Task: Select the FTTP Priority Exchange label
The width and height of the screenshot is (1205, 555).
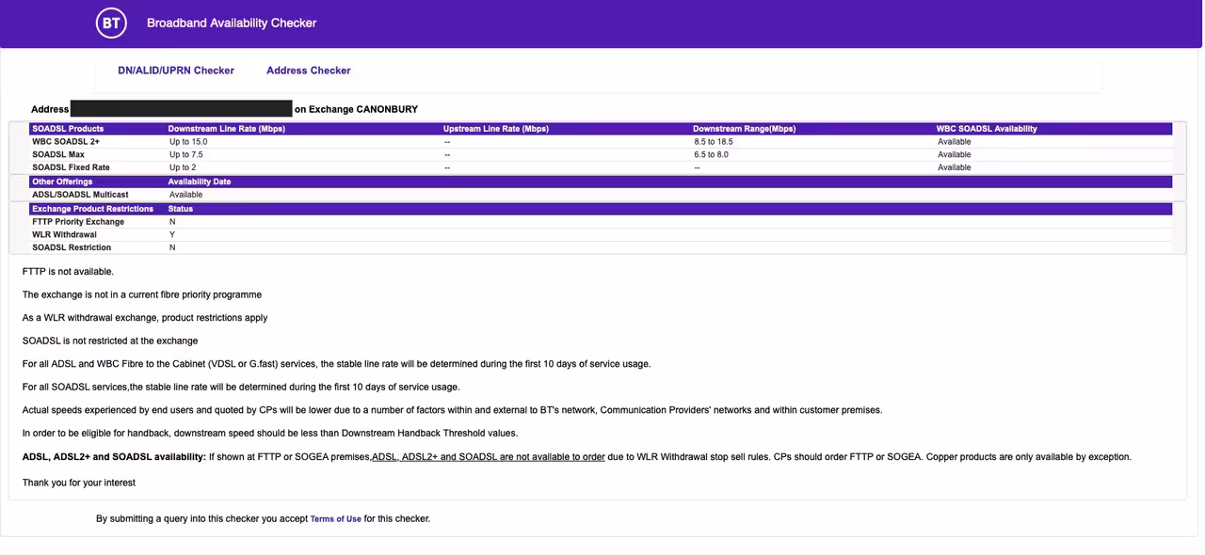Action: 78,222
